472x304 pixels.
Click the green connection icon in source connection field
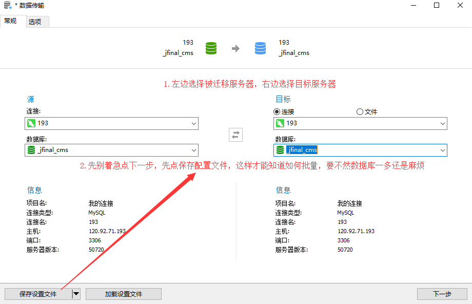click(x=31, y=123)
